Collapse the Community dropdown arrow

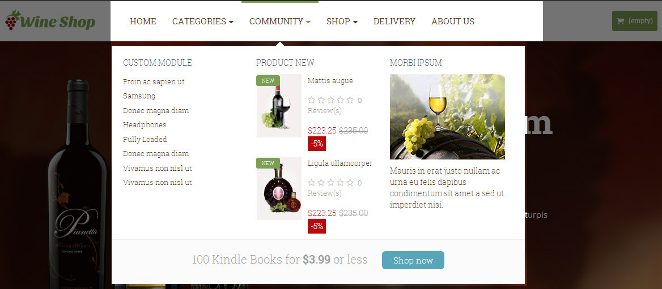click(309, 22)
